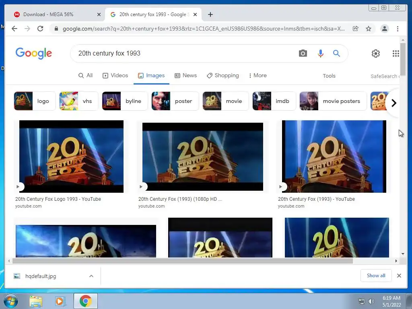Click the Windows Start button

(x=11, y=301)
